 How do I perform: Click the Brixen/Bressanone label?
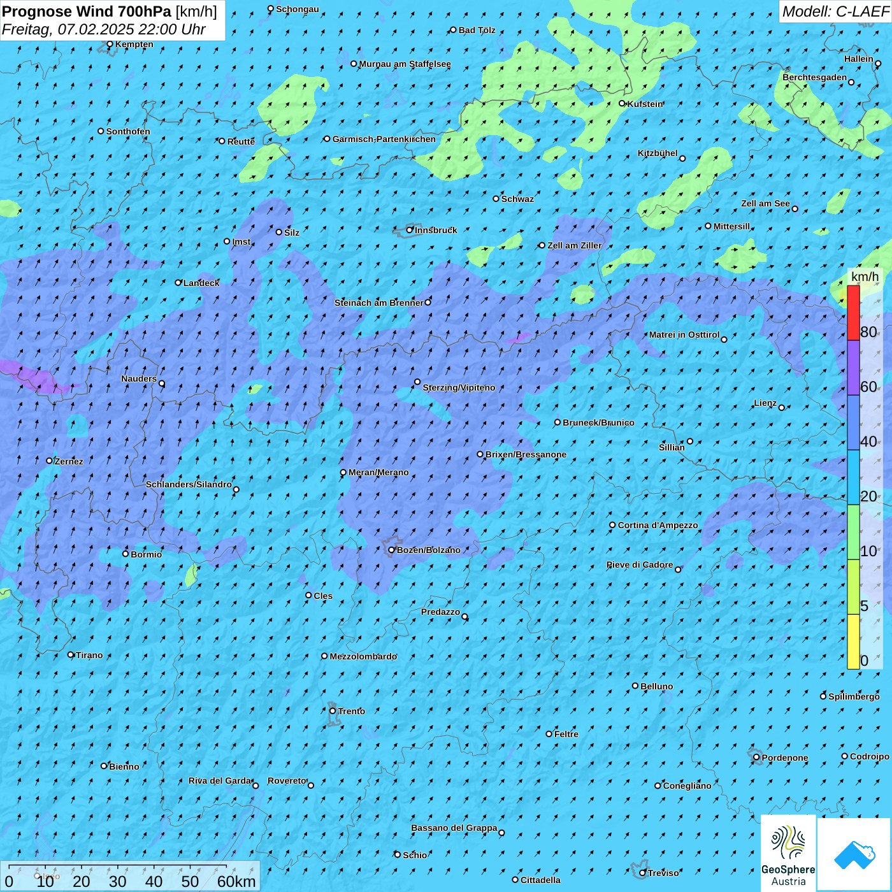[526, 454]
